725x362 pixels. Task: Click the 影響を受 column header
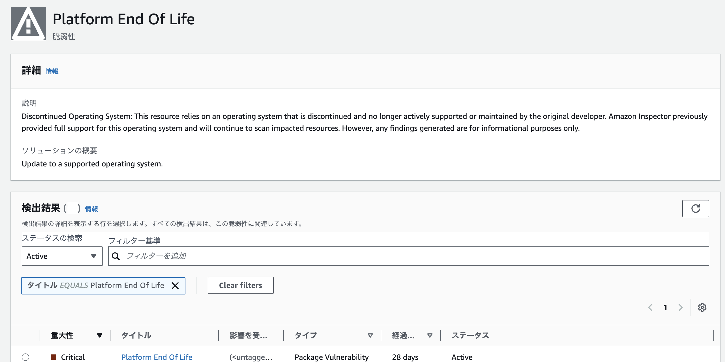[249, 335]
